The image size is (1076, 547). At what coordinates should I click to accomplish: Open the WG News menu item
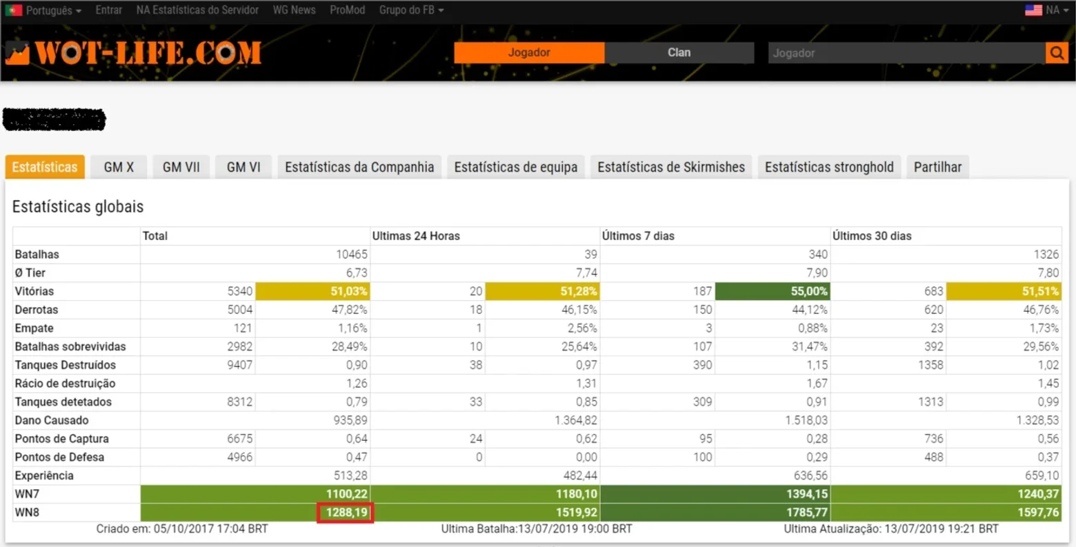click(x=294, y=10)
